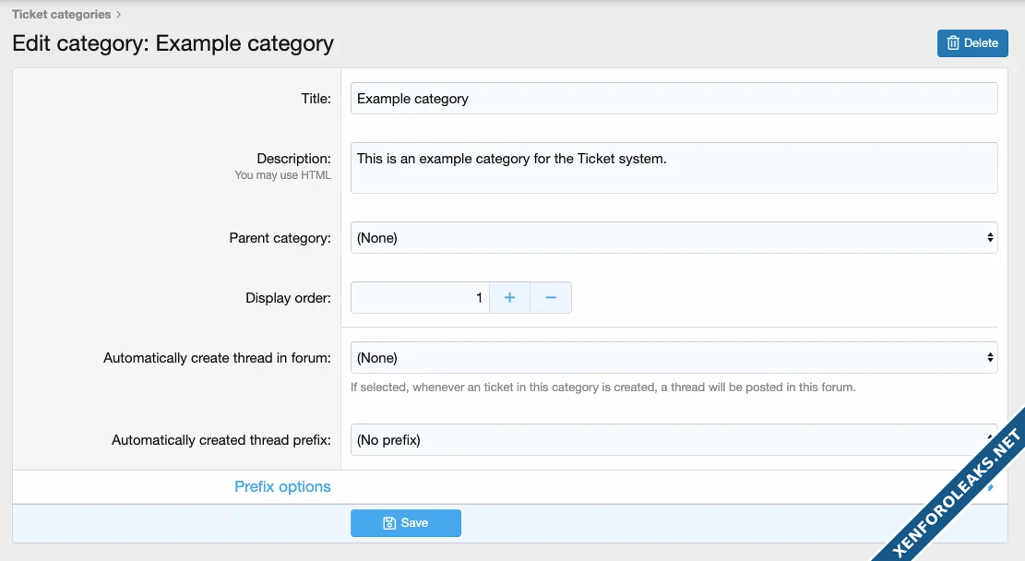The width and height of the screenshot is (1025, 561).
Task: Open the Parent category dropdown
Action: tap(673, 238)
